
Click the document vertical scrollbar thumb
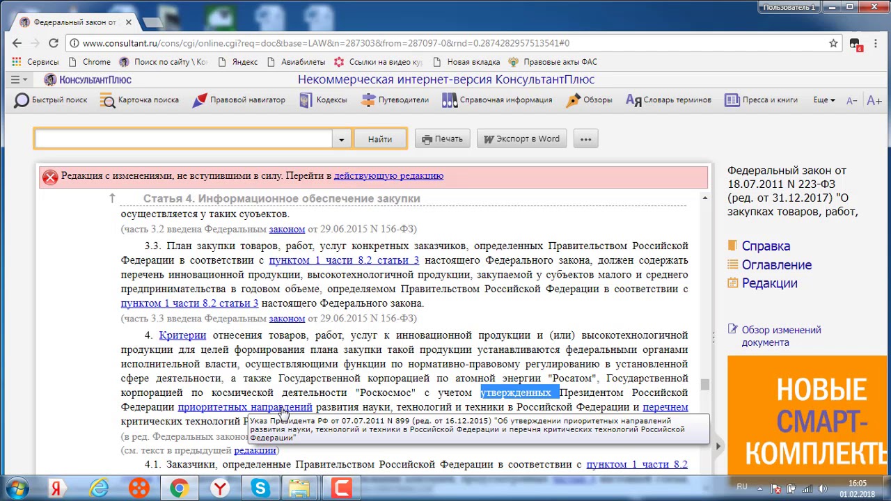(704, 385)
